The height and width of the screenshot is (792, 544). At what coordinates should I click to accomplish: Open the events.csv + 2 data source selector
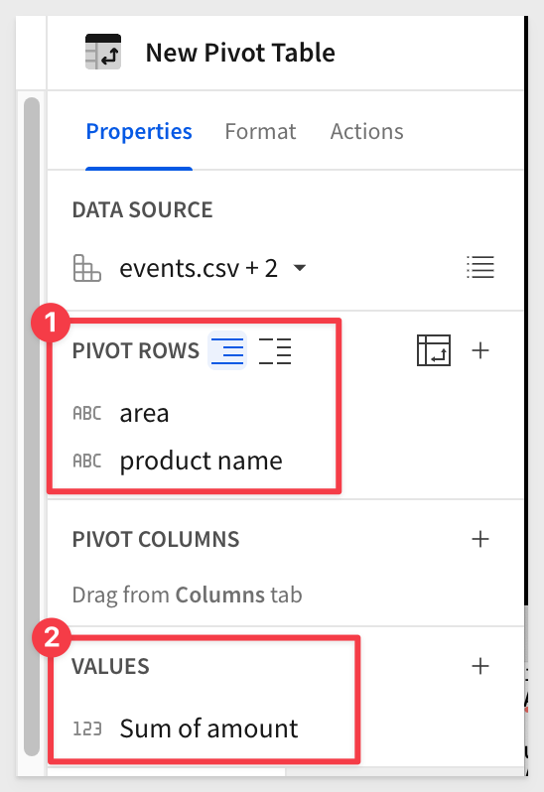[x=212, y=268]
